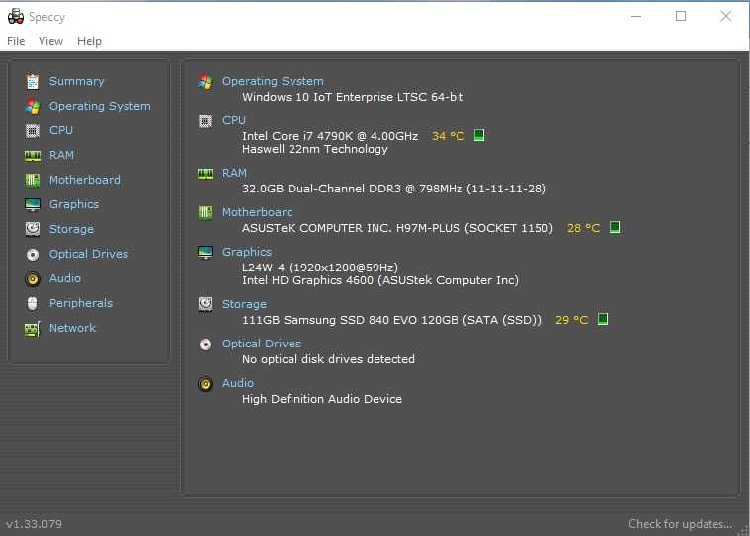The width and height of the screenshot is (750, 536).
Task: Click the Graphics heading link in summary
Action: (246, 252)
